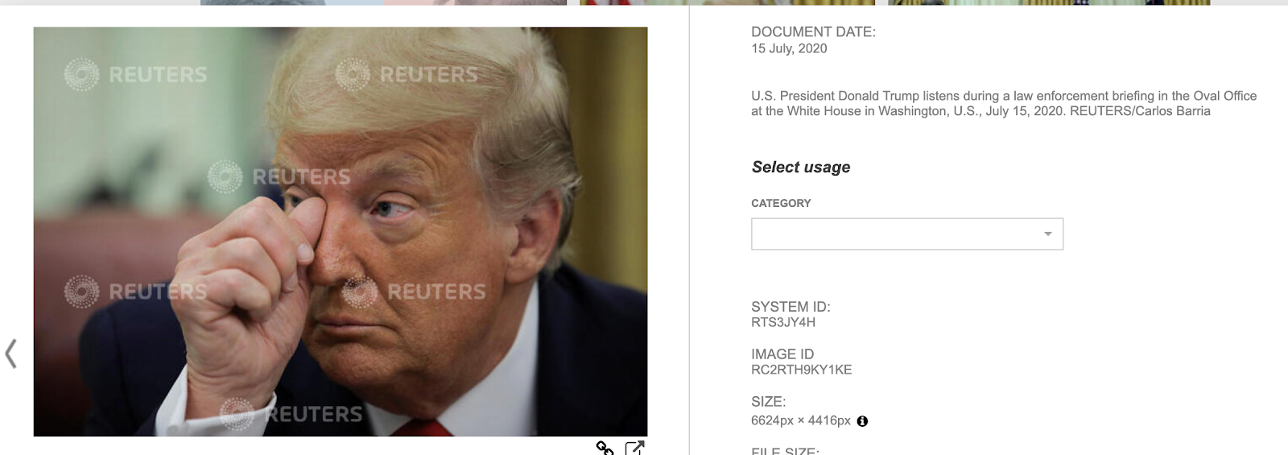Click the Select usage heading
This screenshot has height=455, width=1288.
801,167
